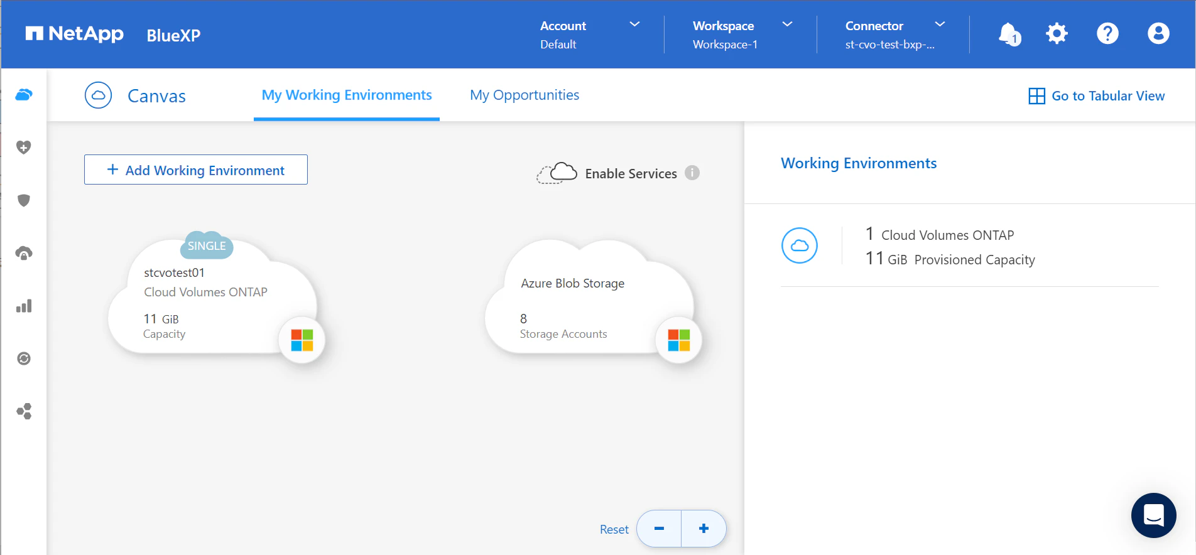Click the 8 Storage Accounts text
1196x555 pixels.
click(563, 326)
